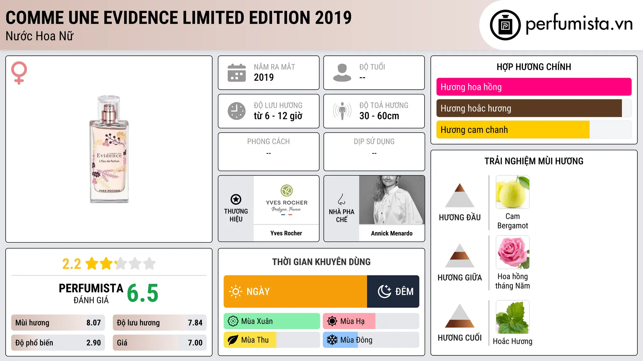
Task: Click the Độ phổ biến 2.90 score row
Action: (x=58, y=343)
